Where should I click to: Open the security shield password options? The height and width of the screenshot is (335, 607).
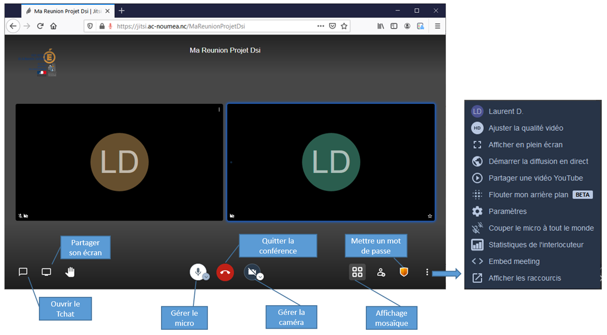pos(404,273)
